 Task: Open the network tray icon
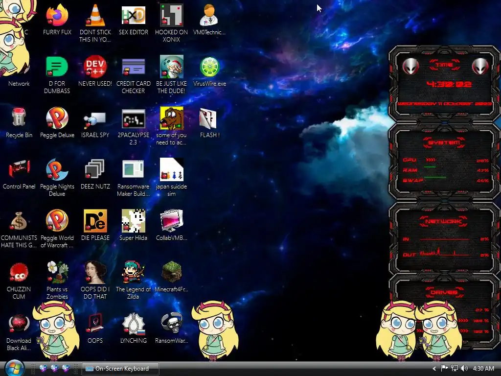click(455, 368)
